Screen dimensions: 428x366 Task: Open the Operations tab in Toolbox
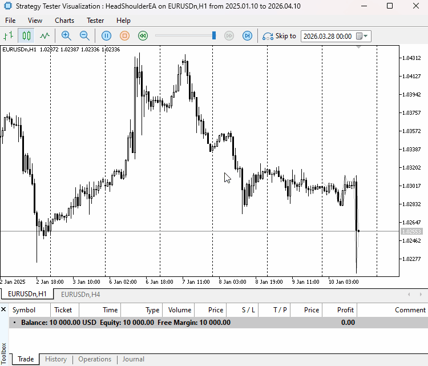pos(95,359)
